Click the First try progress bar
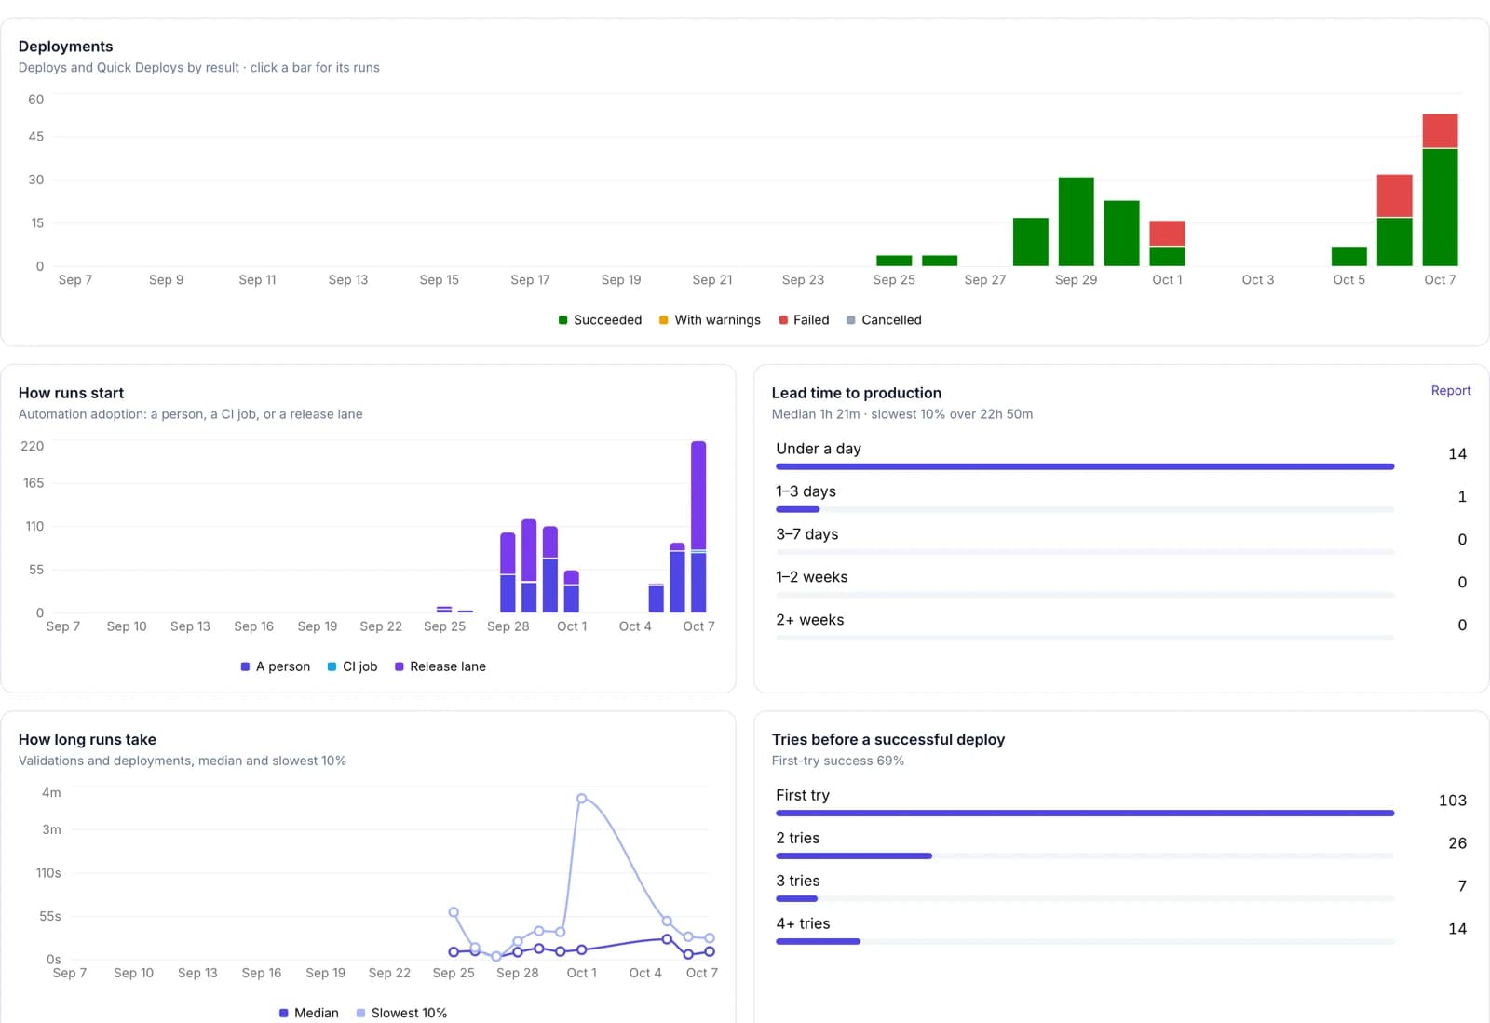This screenshot has width=1490, height=1023. [1085, 813]
